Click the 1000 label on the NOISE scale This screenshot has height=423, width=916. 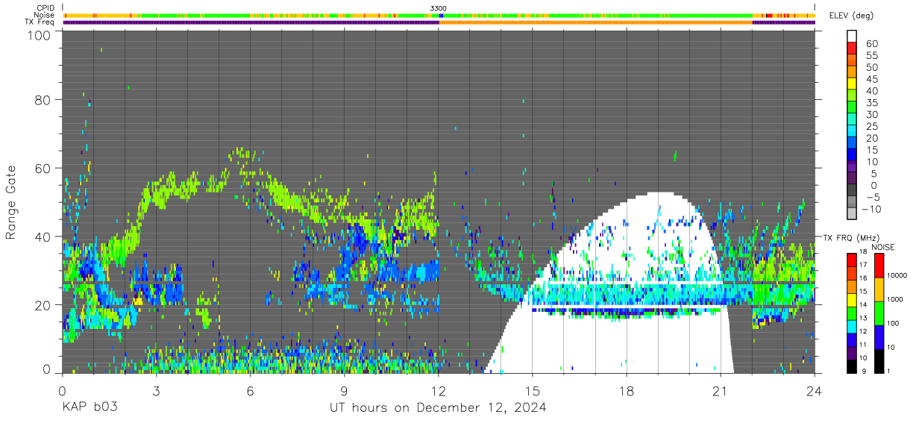[x=894, y=300]
